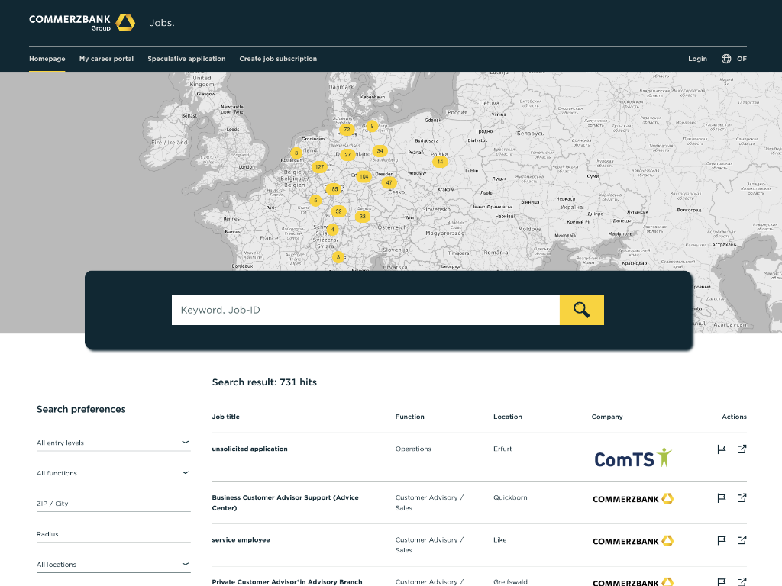Open unsolicited application via external link icon
Viewport: 782px width, 586px height.
point(742,449)
